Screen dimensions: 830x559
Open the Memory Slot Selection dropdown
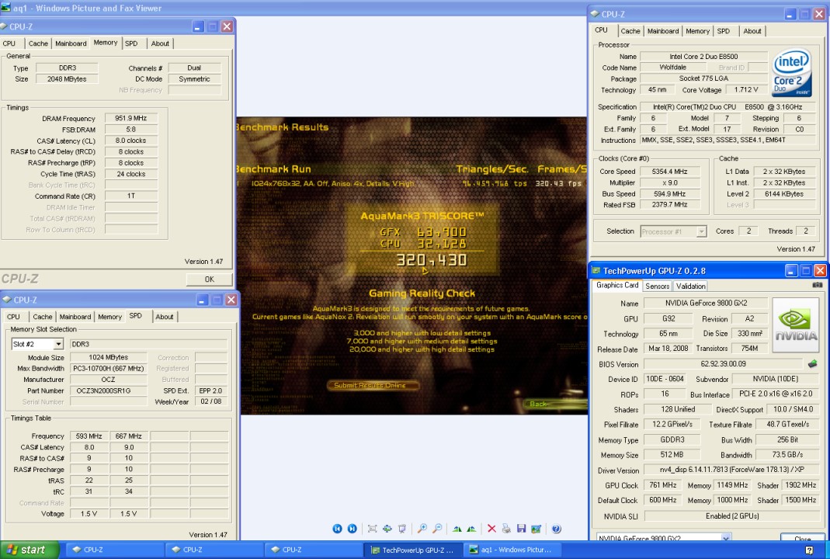[x=58, y=344]
